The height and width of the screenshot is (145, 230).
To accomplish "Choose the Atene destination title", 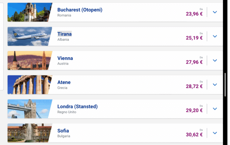I will [64, 82].
